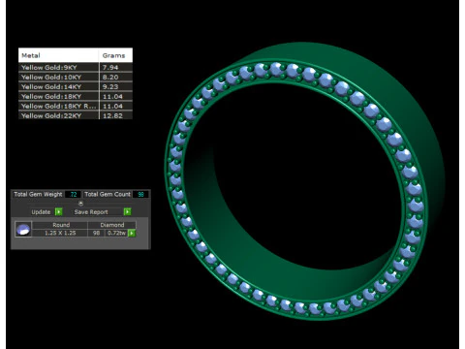Click the green arrow beside Save Report
The width and height of the screenshot is (465, 349).
[127, 211]
